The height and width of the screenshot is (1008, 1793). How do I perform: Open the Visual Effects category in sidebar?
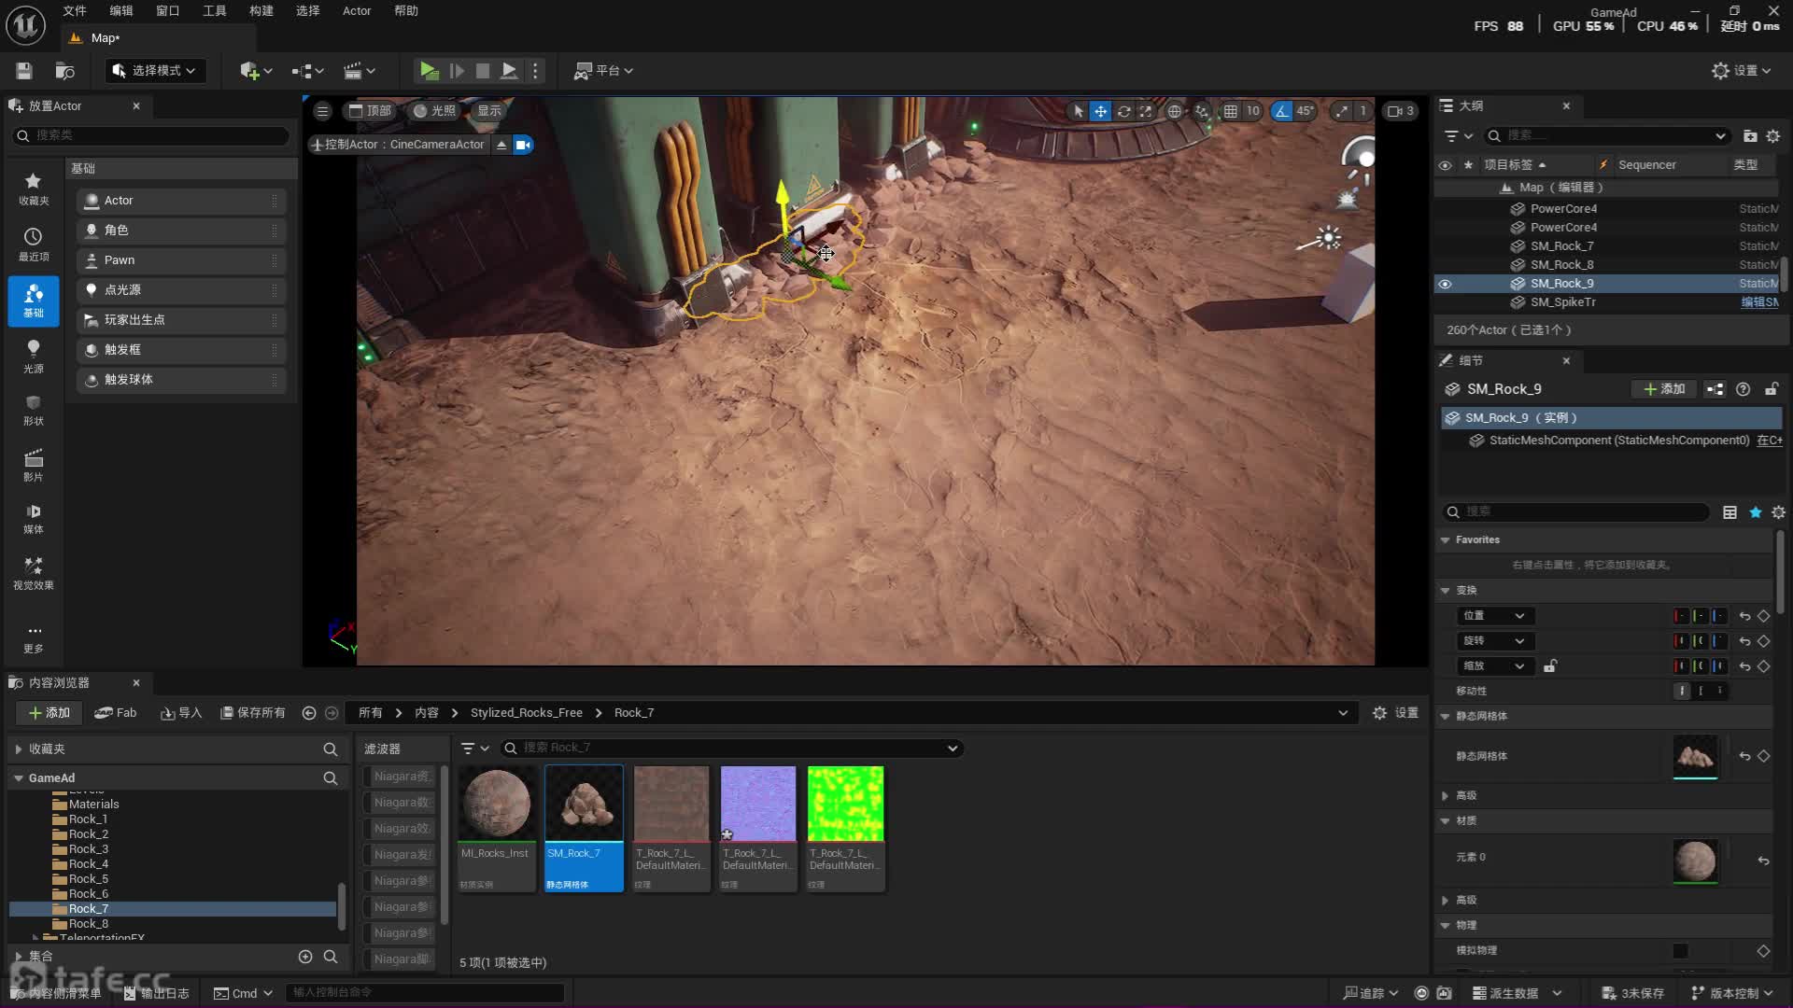tap(34, 572)
